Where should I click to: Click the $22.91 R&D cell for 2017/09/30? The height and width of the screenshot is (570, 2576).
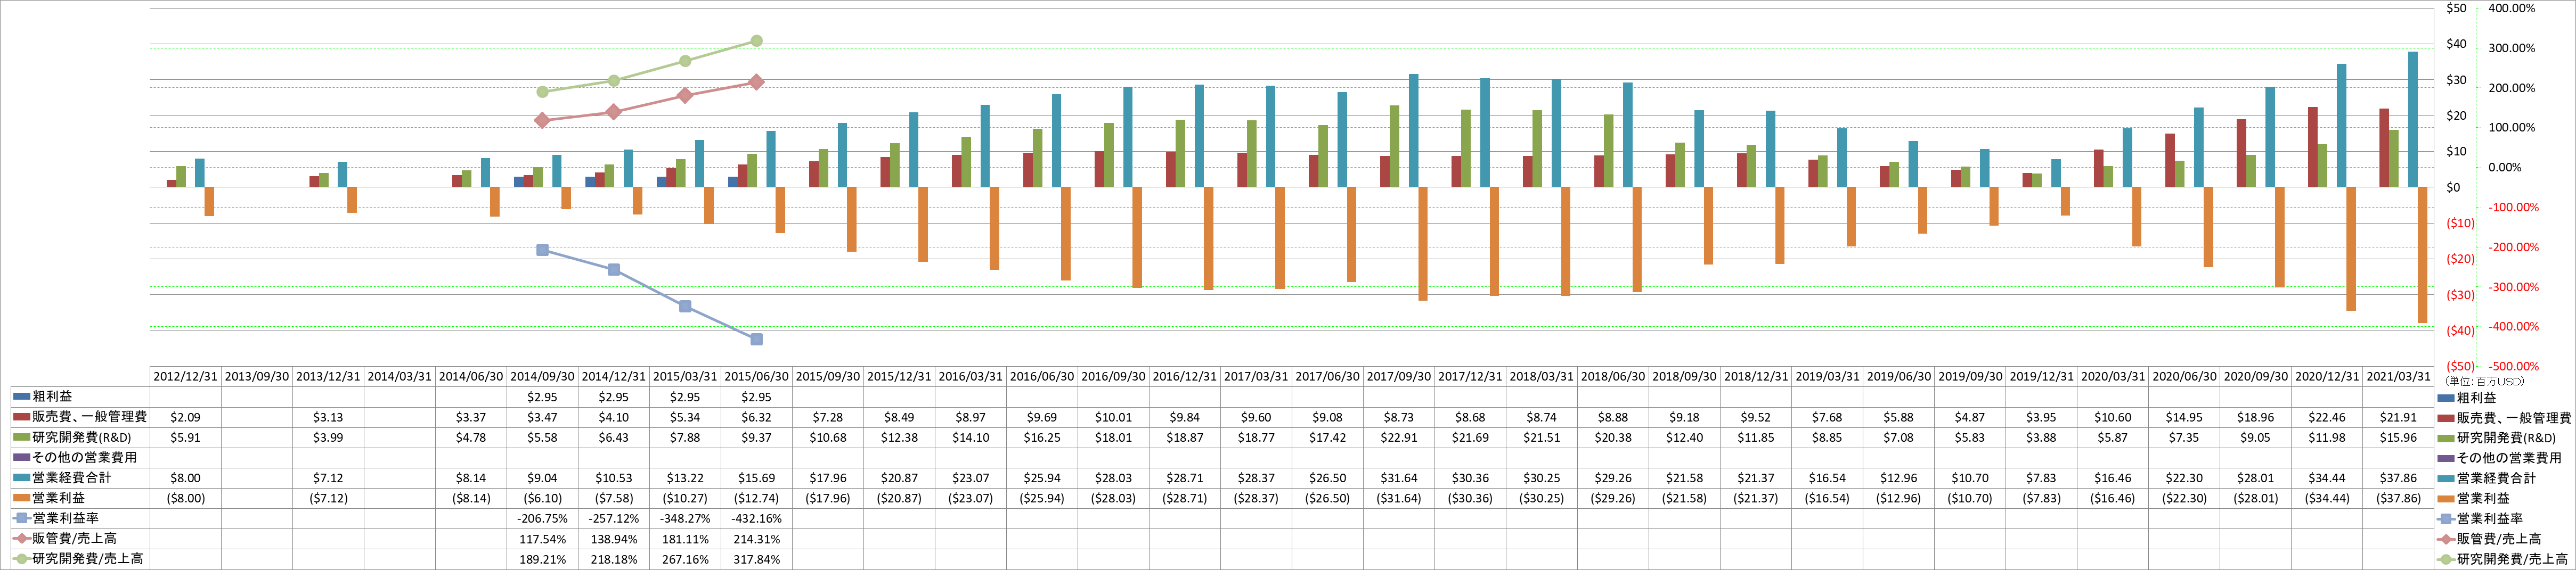tap(1398, 437)
